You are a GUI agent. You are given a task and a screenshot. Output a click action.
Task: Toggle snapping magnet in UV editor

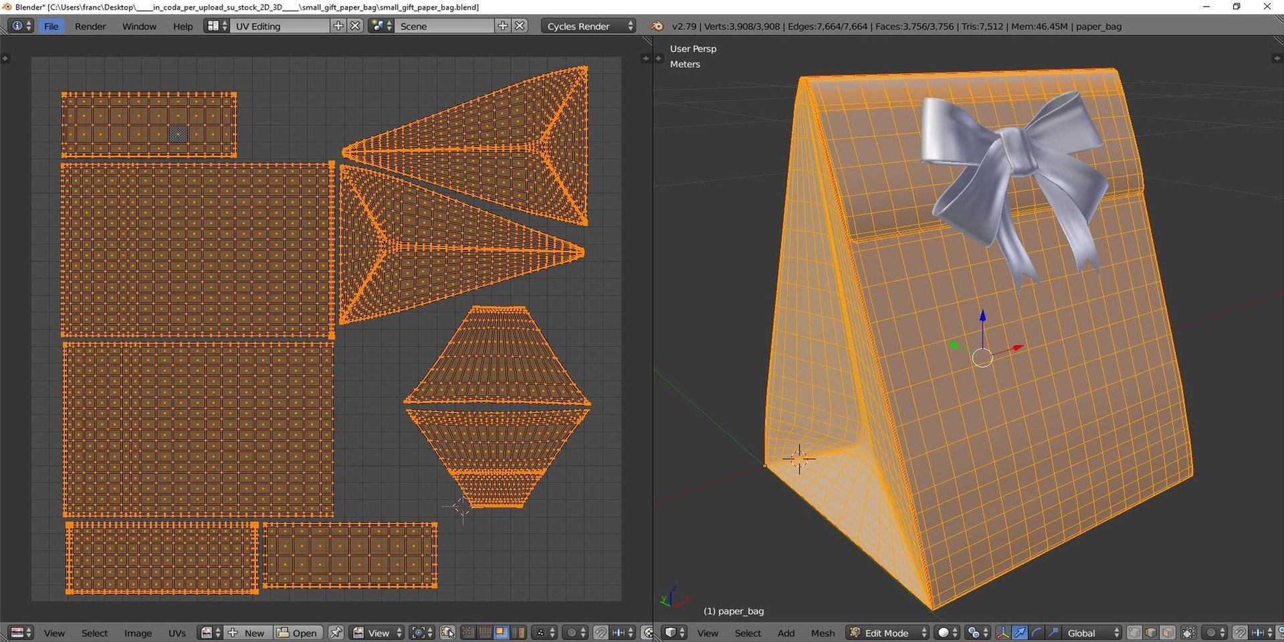[601, 633]
